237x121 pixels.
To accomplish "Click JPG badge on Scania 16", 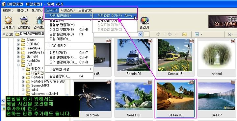I will (x=192, y=41).
